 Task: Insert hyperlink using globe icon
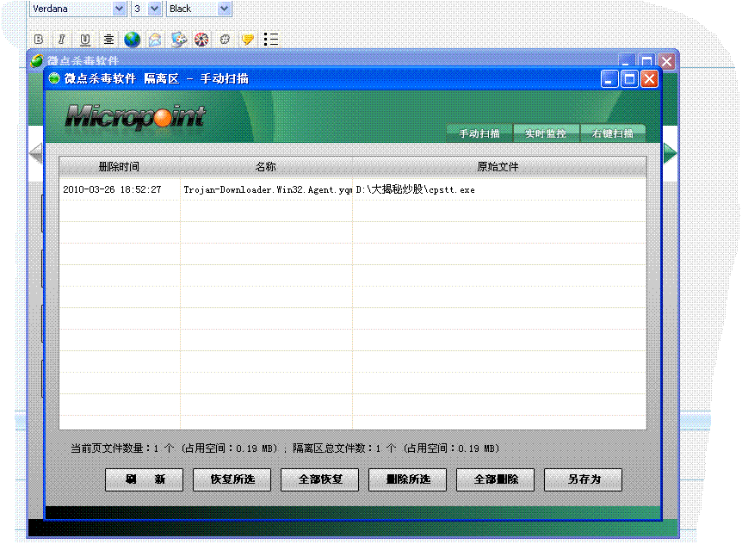coord(132,40)
